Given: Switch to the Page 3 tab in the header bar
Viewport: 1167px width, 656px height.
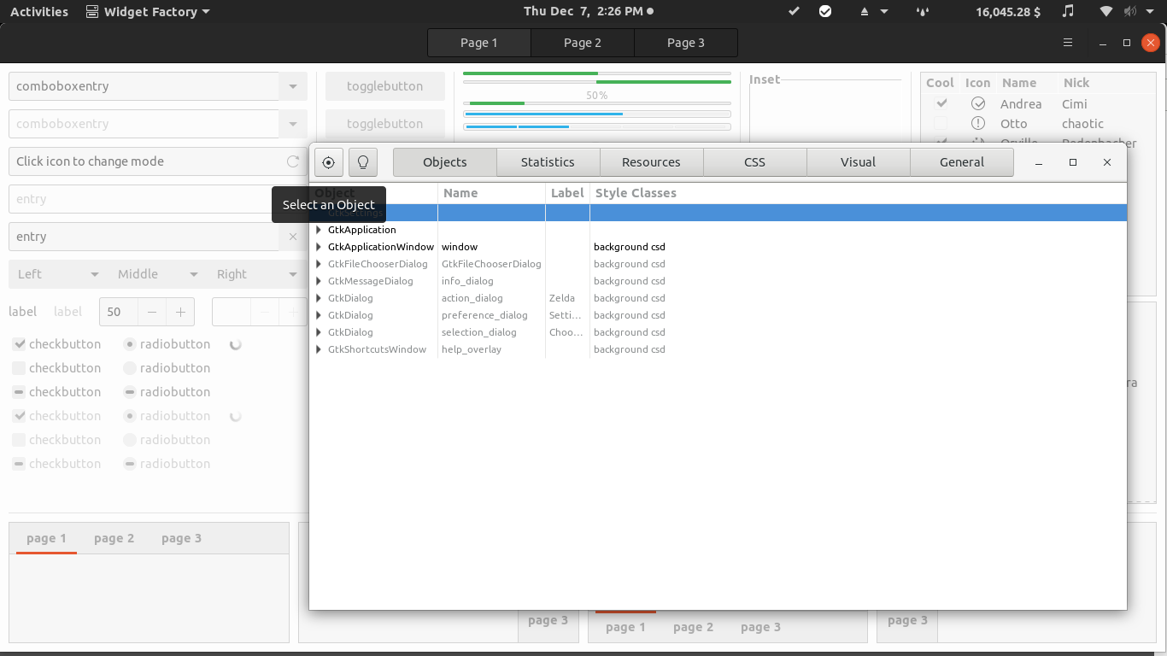Looking at the screenshot, I should pyautogui.click(x=686, y=43).
